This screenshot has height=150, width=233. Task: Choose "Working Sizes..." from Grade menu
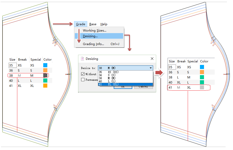click(95, 31)
